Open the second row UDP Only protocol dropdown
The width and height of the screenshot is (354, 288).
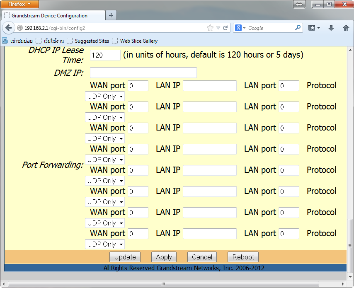click(x=105, y=117)
